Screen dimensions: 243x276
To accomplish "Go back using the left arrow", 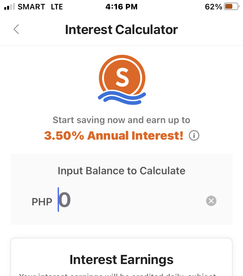I will click(x=17, y=29).
